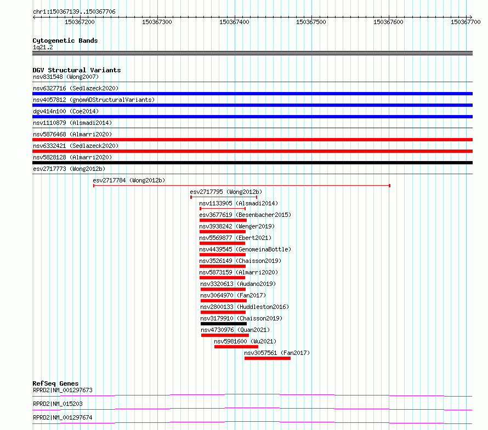Click esv3677619 (Besenbacher2015) label
Screen dimensions: 488x430
click(x=245, y=215)
